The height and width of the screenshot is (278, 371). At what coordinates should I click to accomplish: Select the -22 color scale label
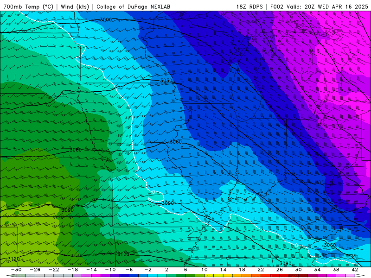(54, 270)
